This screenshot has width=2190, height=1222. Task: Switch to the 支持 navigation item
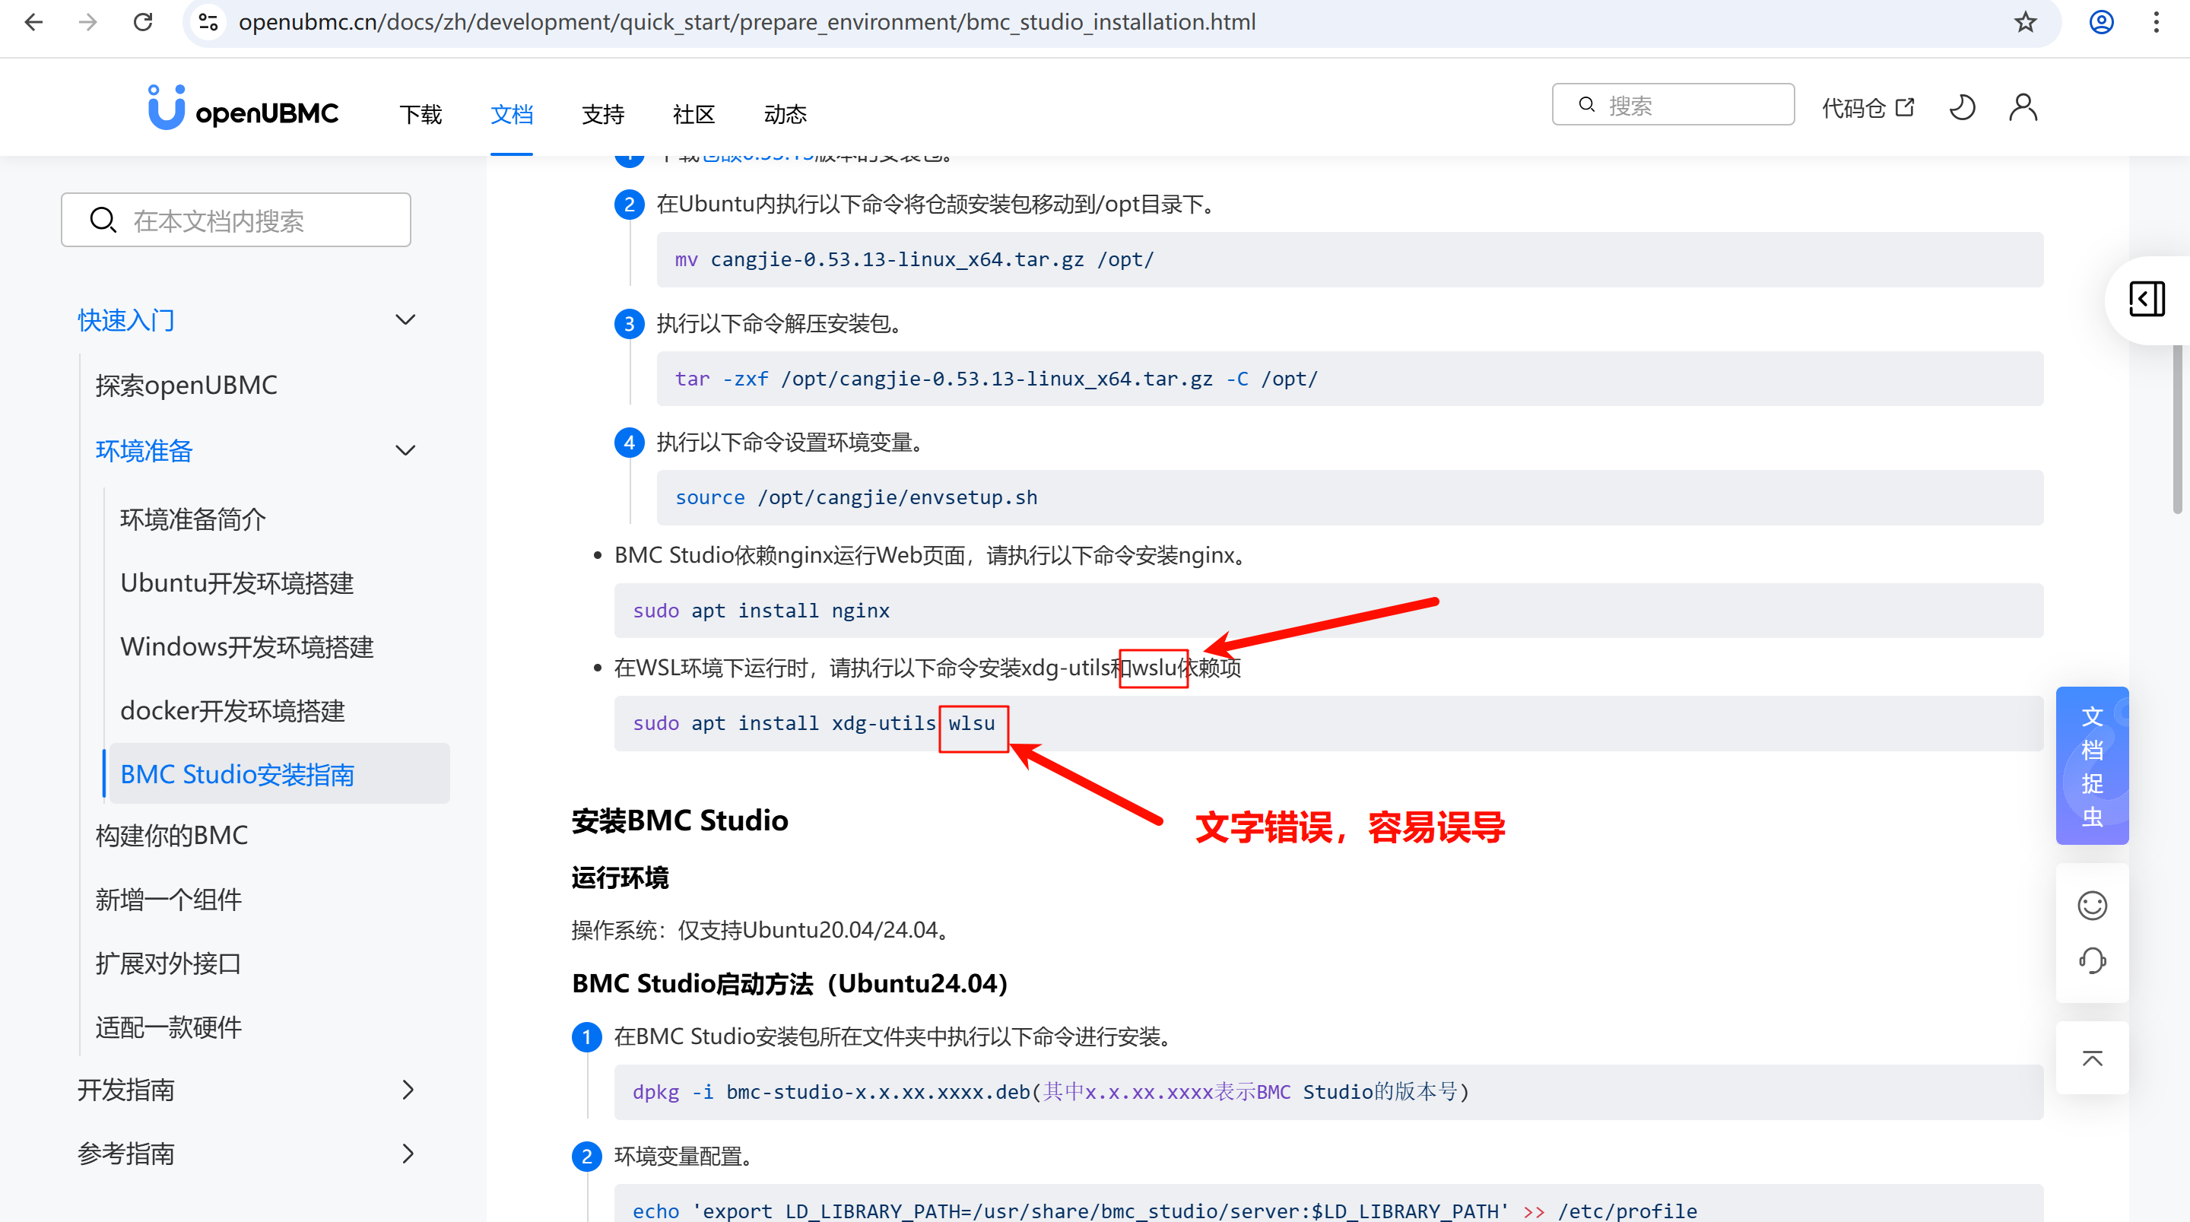click(x=603, y=114)
